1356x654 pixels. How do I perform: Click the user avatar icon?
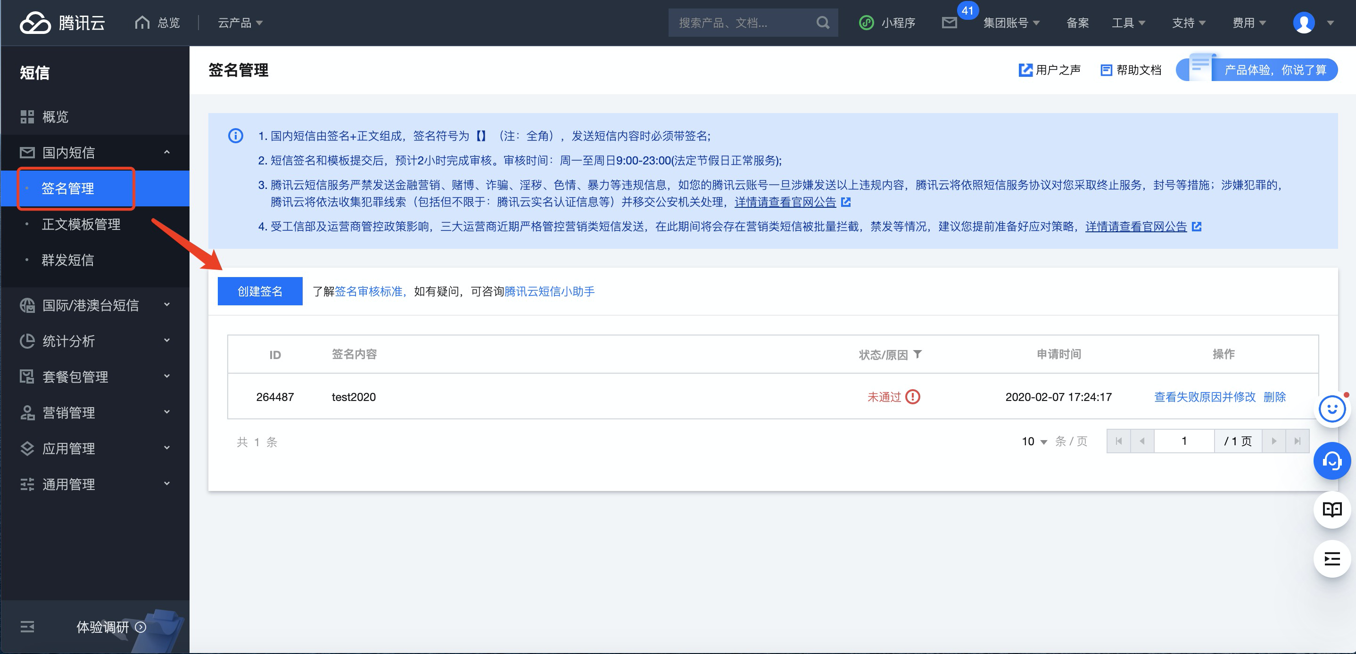click(1303, 23)
